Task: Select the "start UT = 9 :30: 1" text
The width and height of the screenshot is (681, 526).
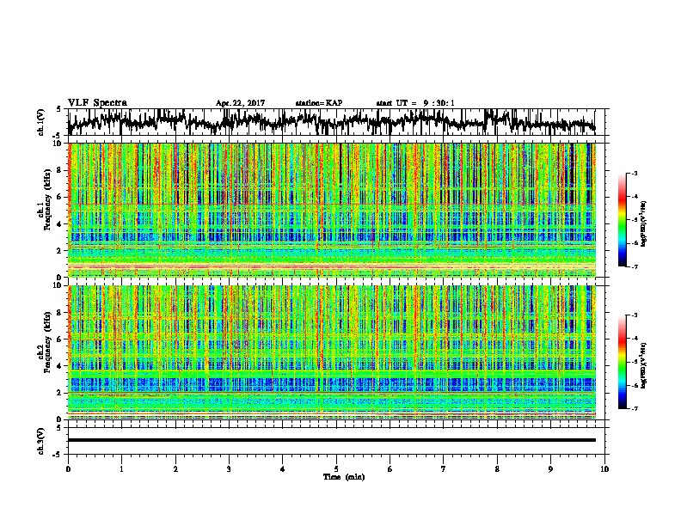Action: click(x=415, y=103)
